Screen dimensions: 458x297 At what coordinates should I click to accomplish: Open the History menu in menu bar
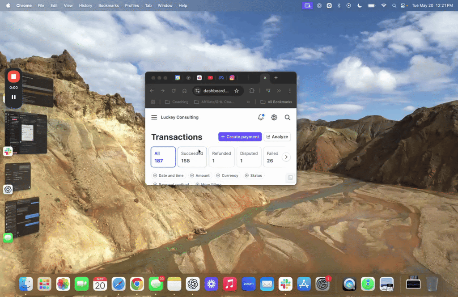point(85,5)
